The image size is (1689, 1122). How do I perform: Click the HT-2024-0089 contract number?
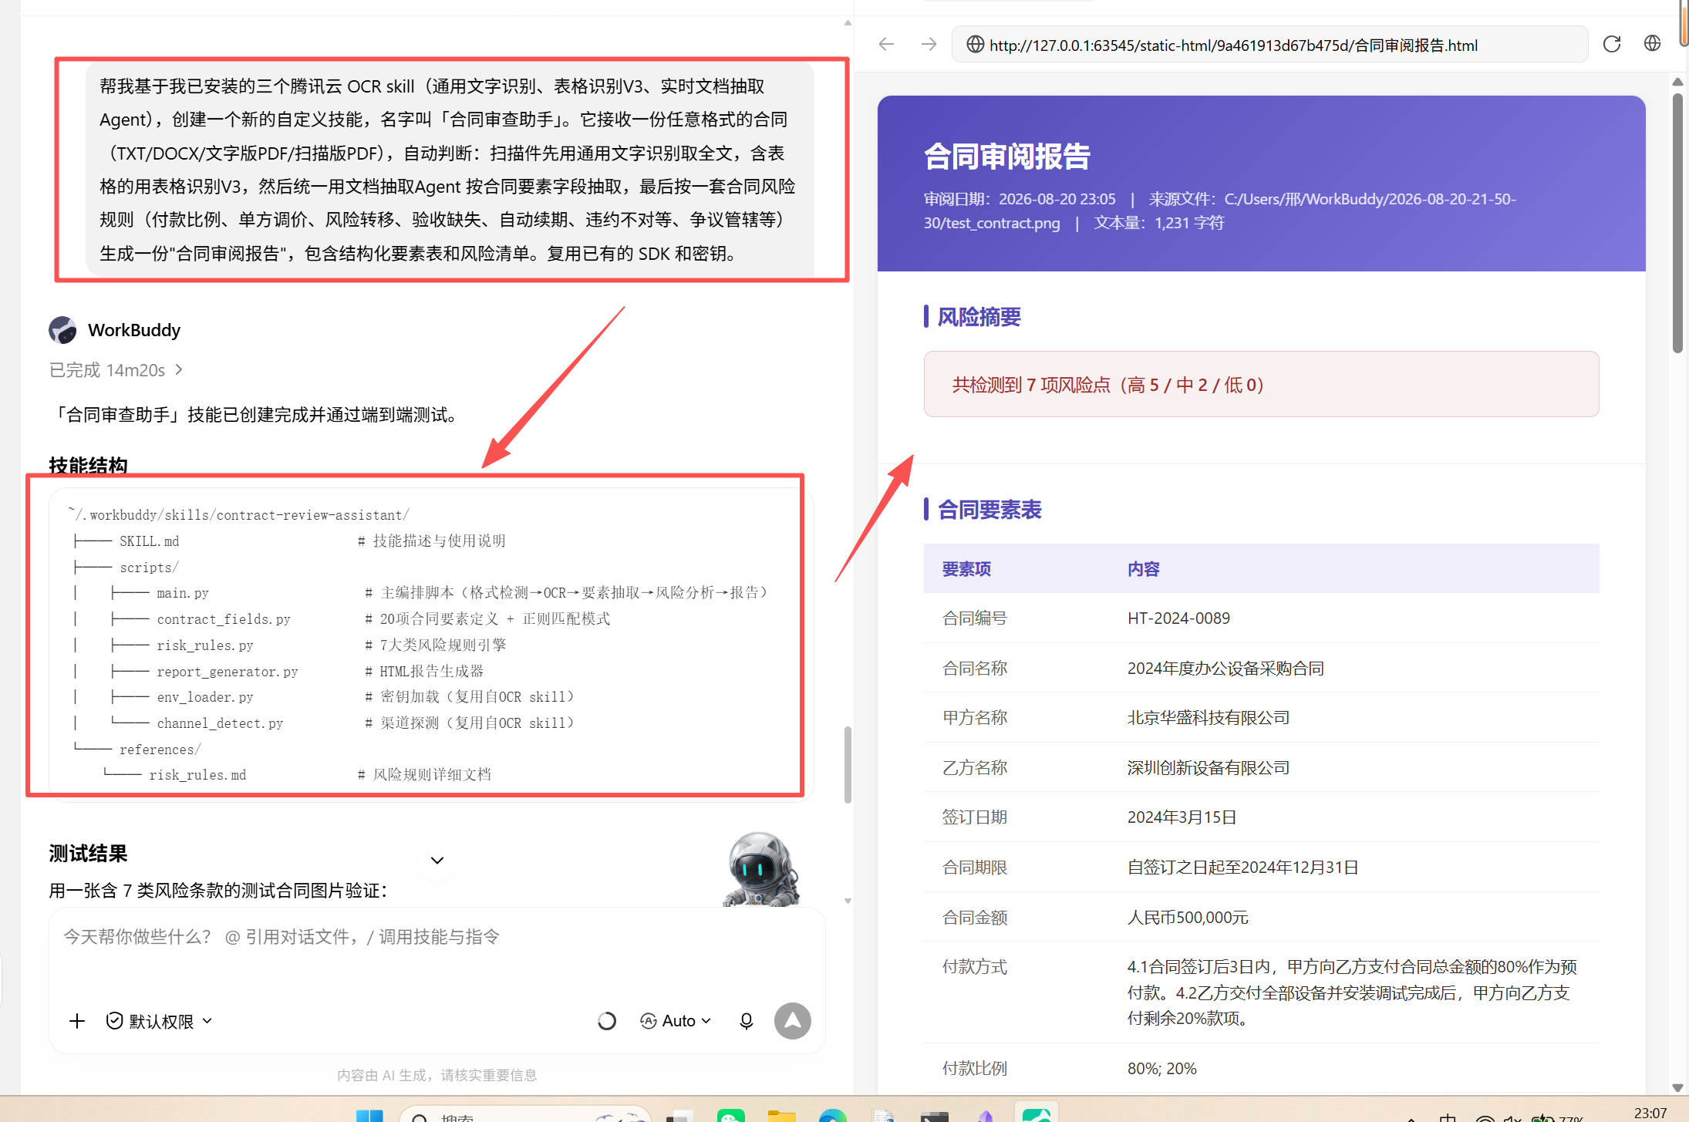tap(1178, 618)
